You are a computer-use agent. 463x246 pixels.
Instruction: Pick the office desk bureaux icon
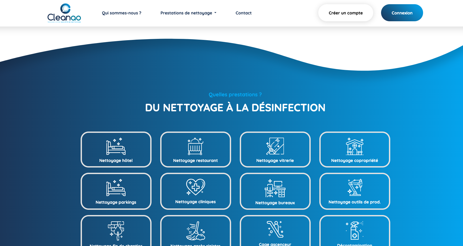coord(275,188)
